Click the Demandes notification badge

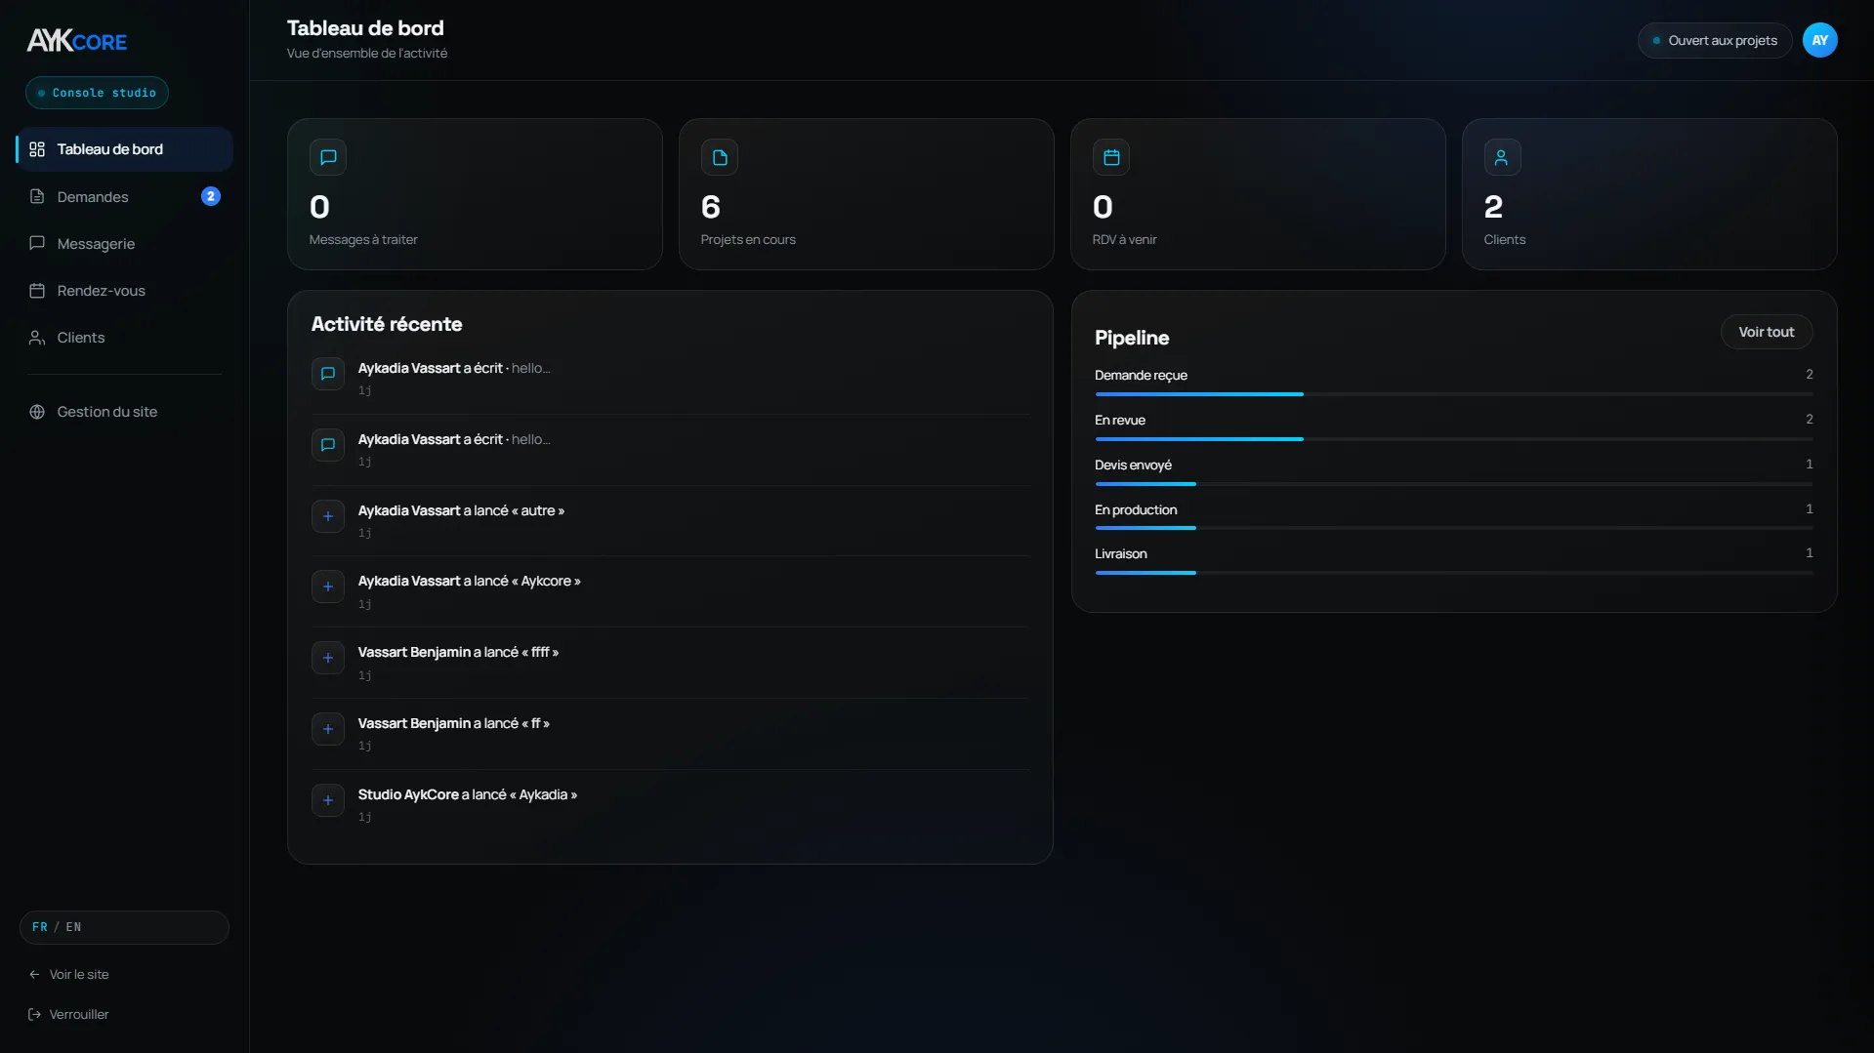(x=211, y=197)
